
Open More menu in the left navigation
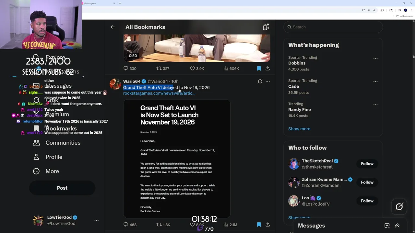pyautogui.click(x=46, y=171)
